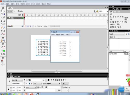
Task: Click the instance name input field
Action: [17, 83]
